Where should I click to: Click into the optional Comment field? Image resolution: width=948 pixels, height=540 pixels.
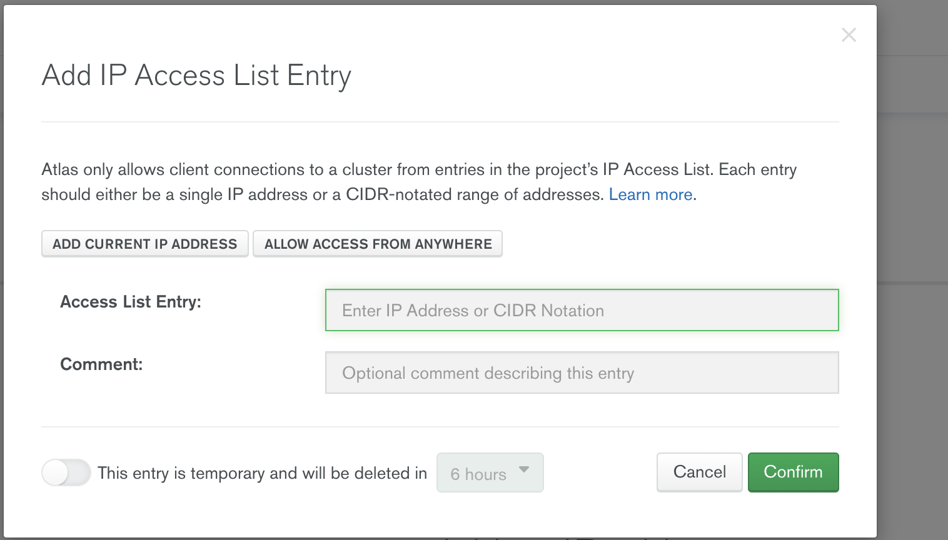[x=582, y=372]
